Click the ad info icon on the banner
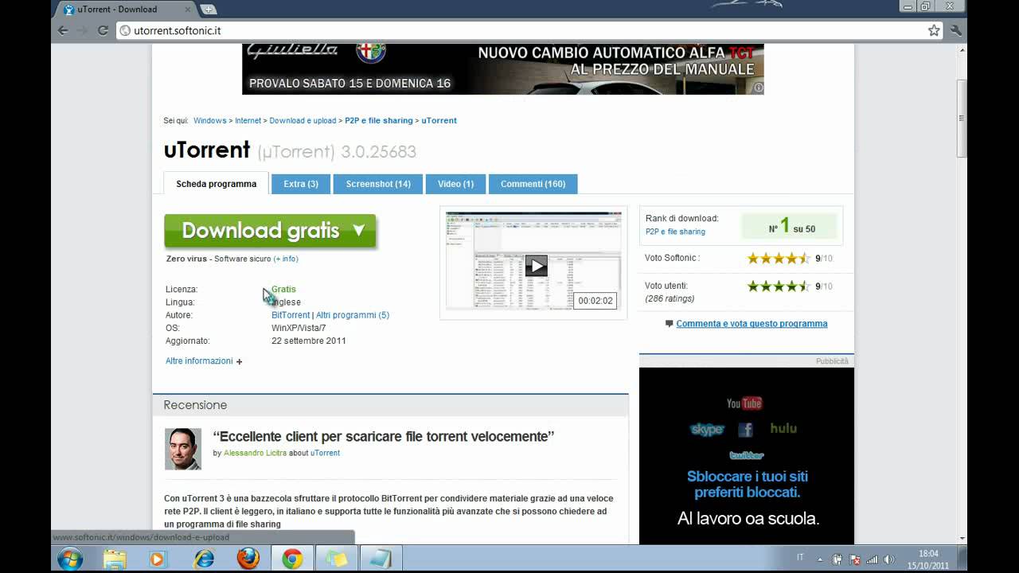This screenshot has height=573, width=1019. pos(759,88)
